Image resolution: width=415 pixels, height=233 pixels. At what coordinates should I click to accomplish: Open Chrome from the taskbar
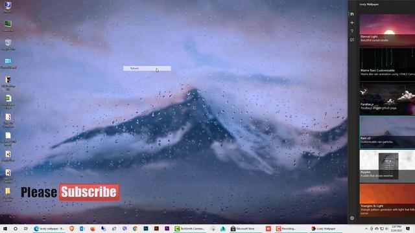tap(135, 228)
